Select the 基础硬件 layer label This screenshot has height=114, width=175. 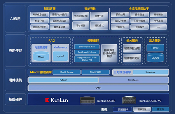tap(15, 99)
